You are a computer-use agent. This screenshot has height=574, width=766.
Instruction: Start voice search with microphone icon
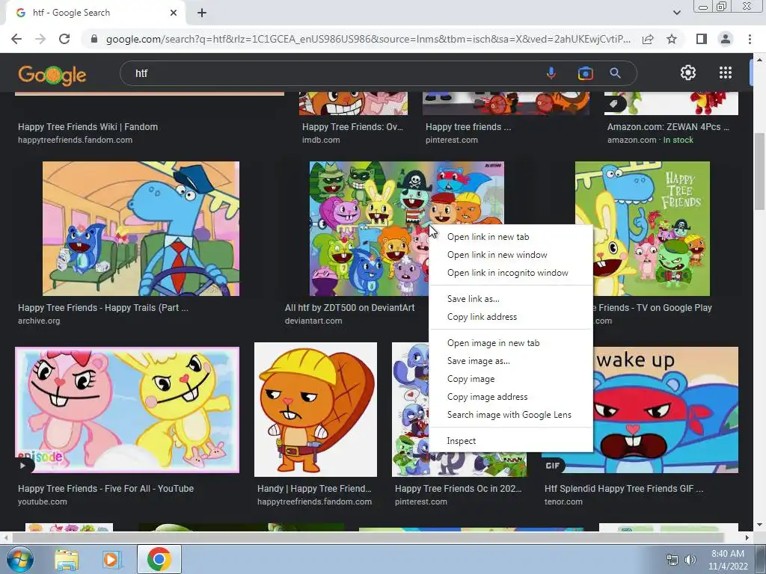551,73
